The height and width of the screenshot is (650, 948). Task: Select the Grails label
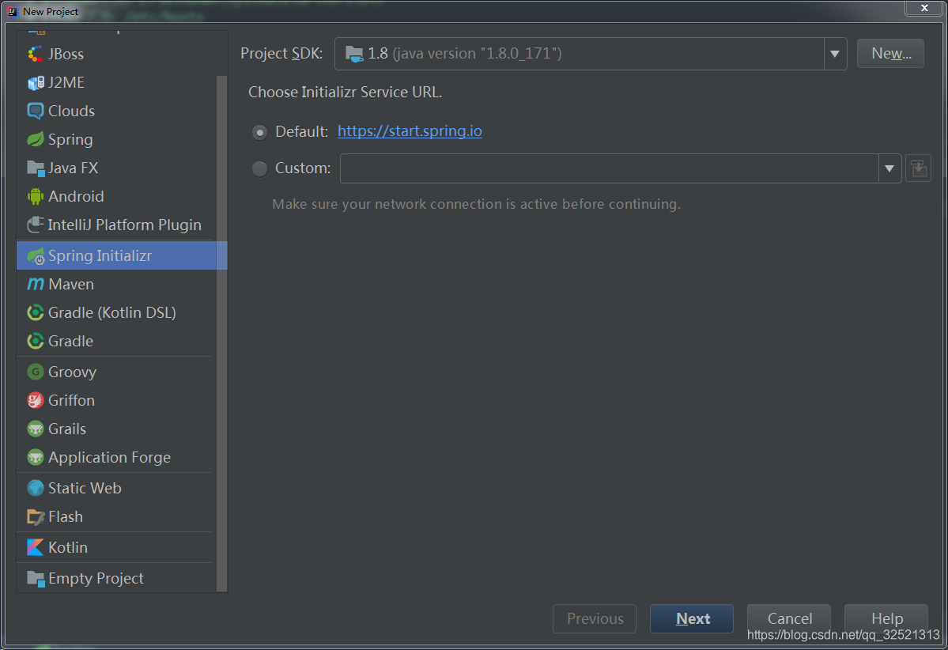(67, 428)
